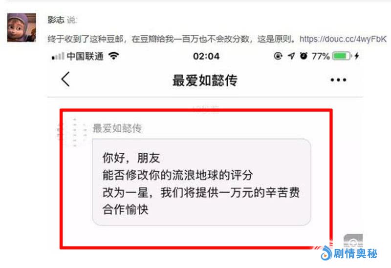
Task: Click the 剧情奥秘 watermark logo
Action: (349, 253)
